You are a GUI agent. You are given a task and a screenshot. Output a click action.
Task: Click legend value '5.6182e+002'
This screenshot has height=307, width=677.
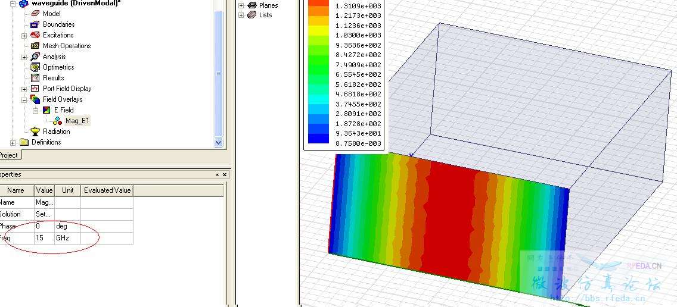click(358, 84)
